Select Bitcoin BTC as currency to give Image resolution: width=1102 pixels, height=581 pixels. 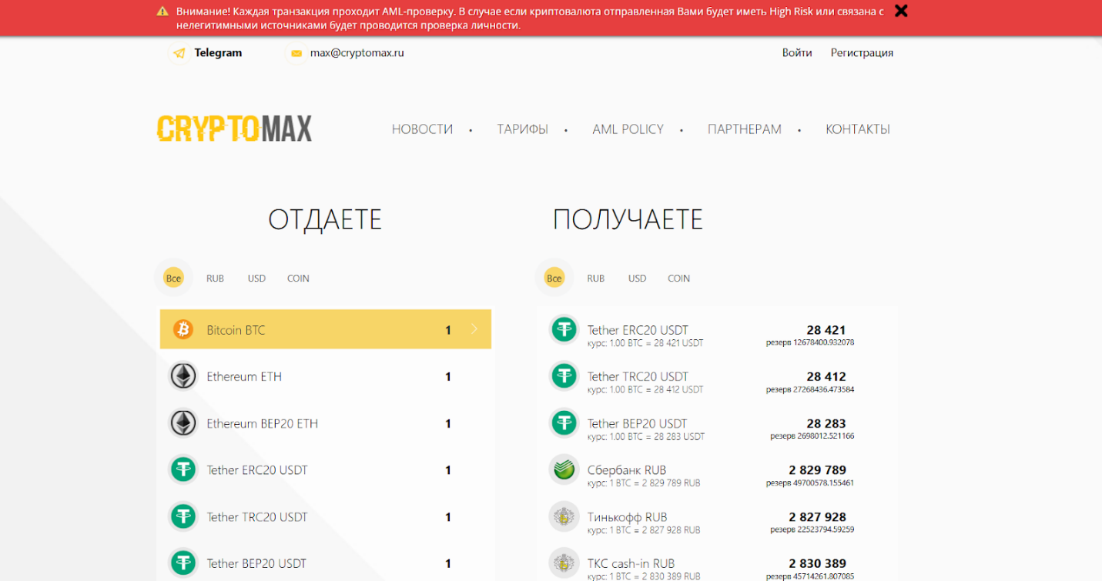[325, 329]
